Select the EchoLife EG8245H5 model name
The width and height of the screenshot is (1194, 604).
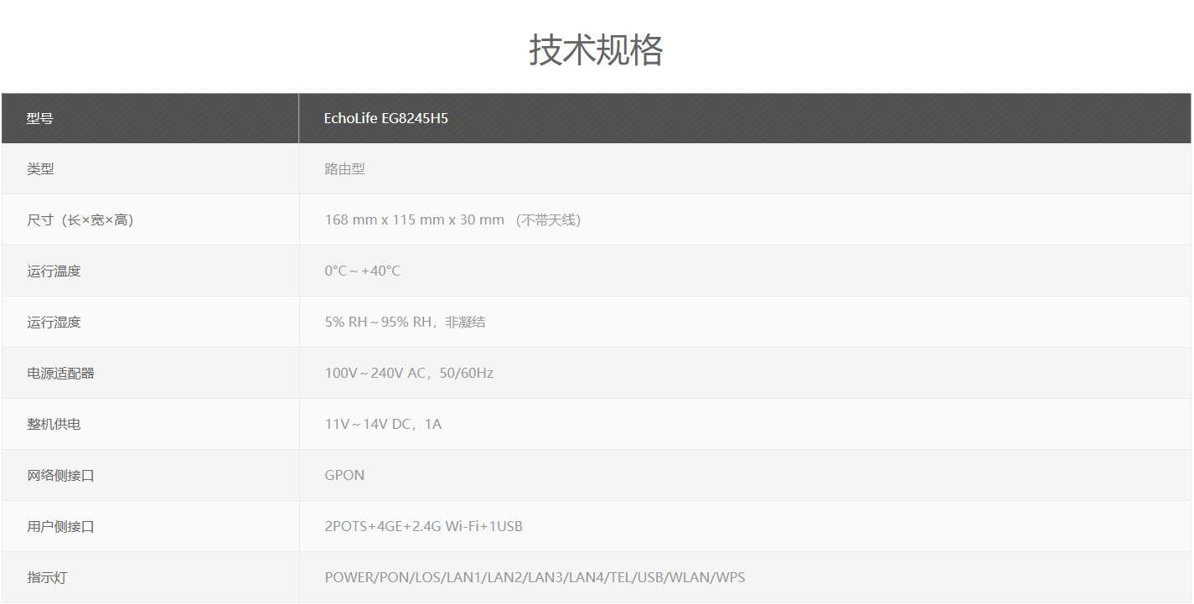point(386,118)
